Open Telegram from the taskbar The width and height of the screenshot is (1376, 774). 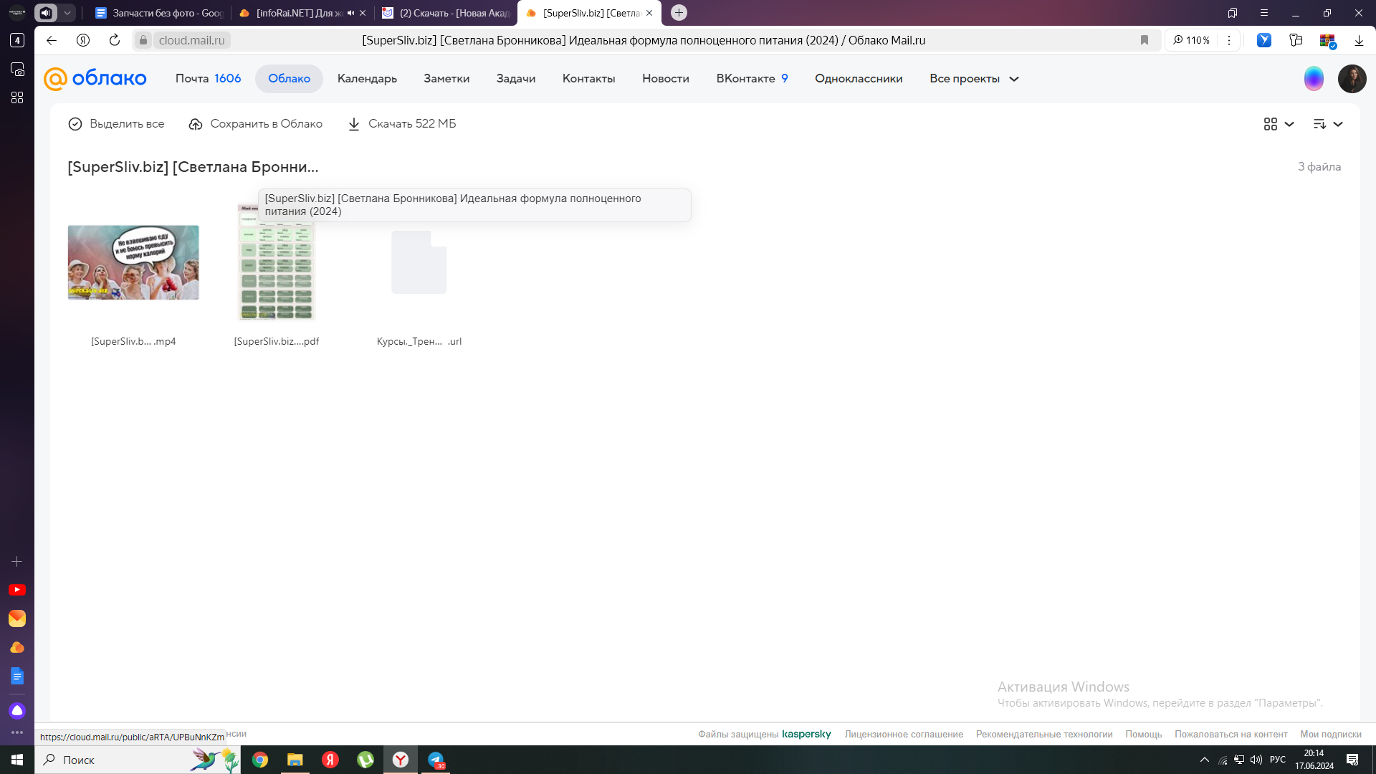pyautogui.click(x=436, y=760)
